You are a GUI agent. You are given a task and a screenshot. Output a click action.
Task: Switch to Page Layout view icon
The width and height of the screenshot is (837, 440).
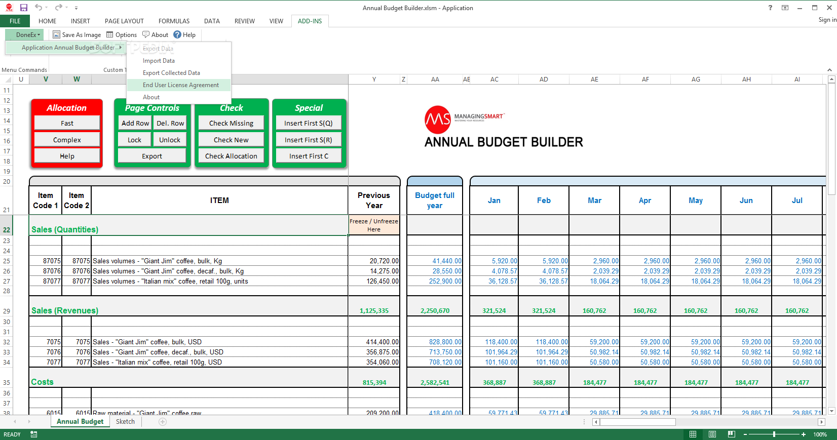coord(712,434)
